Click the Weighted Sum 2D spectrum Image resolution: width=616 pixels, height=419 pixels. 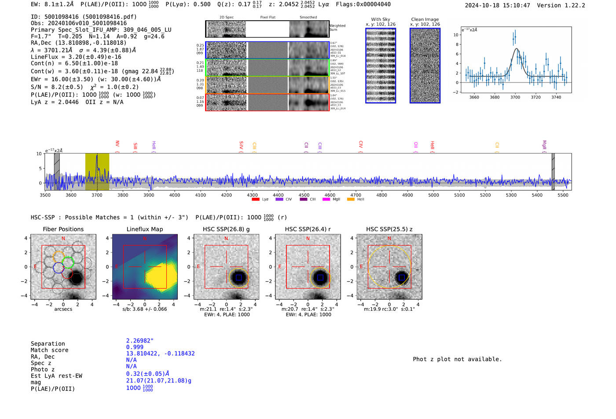pyautogui.click(x=268, y=29)
